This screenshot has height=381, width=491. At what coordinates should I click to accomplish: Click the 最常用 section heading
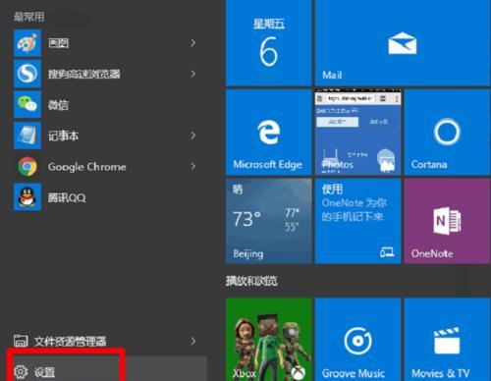(x=28, y=17)
